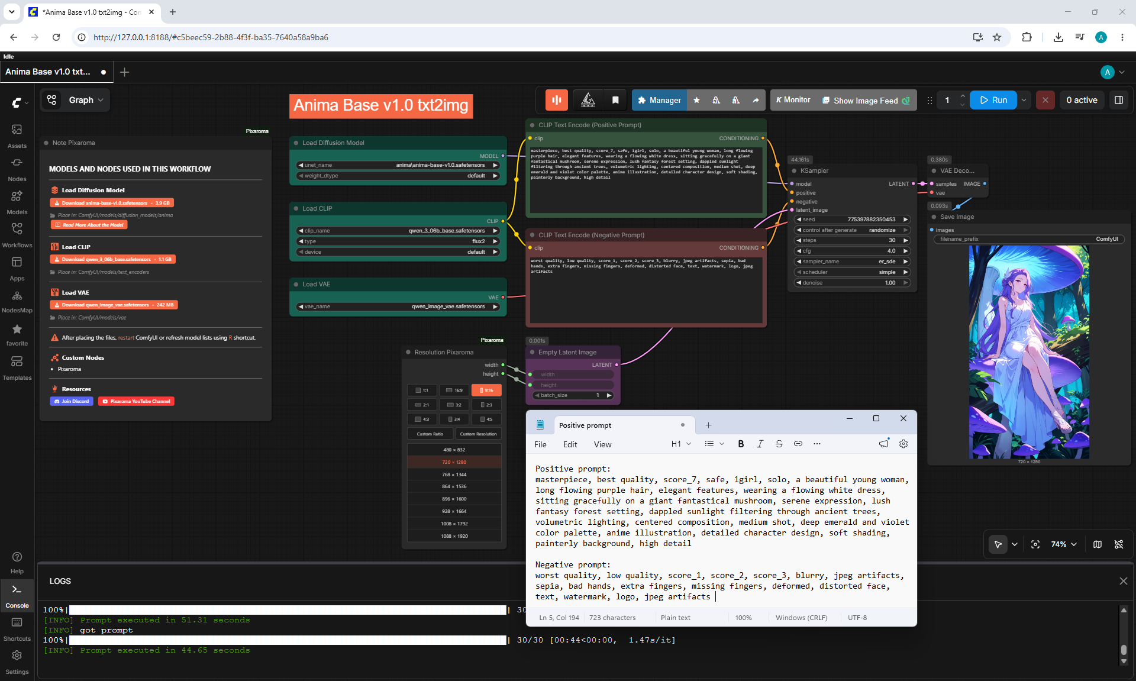Cancel current run with red X button
Image resolution: width=1136 pixels, height=681 pixels.
(x=1045, y=100)
